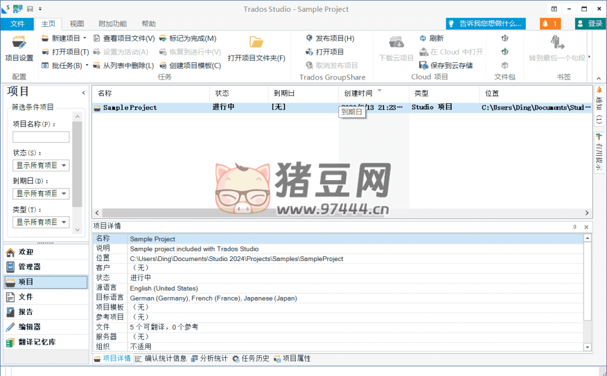607x376 pixels.
Task: Sort by 位置 column header
Action: 536,93
